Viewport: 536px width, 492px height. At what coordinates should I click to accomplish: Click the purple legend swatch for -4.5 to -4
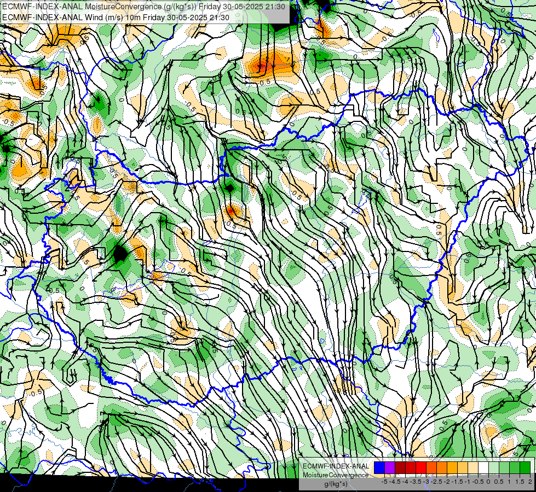coord(390,468)
